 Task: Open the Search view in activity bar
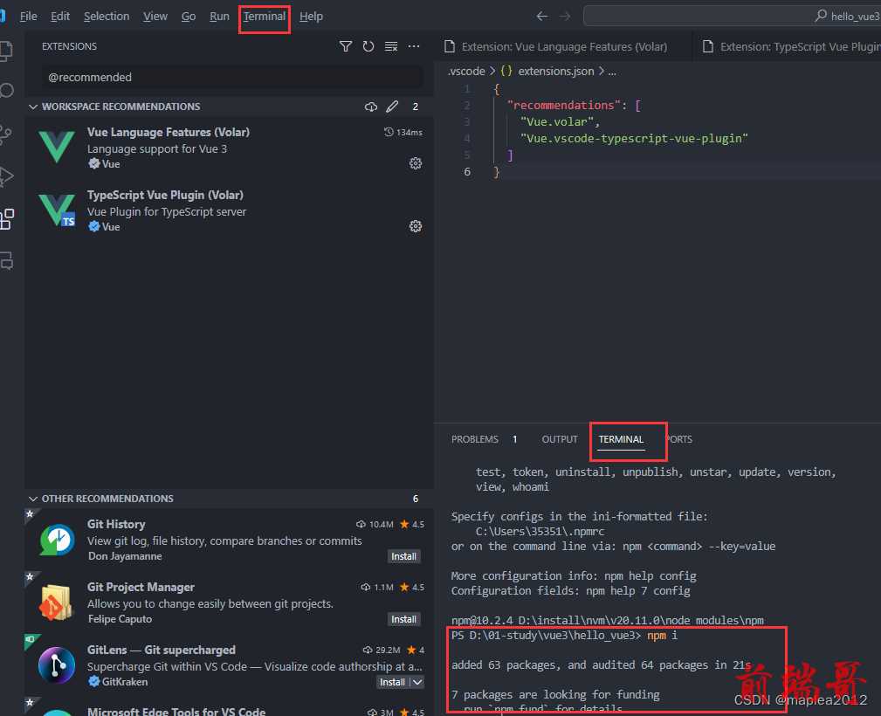[6, 91]
